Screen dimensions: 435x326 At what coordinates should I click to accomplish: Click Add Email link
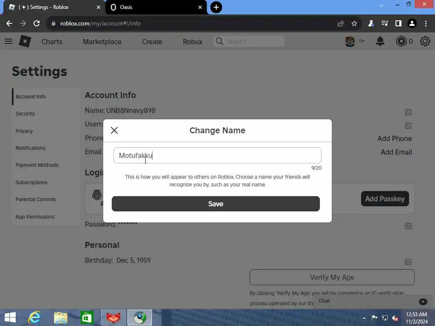pos(396,152)
